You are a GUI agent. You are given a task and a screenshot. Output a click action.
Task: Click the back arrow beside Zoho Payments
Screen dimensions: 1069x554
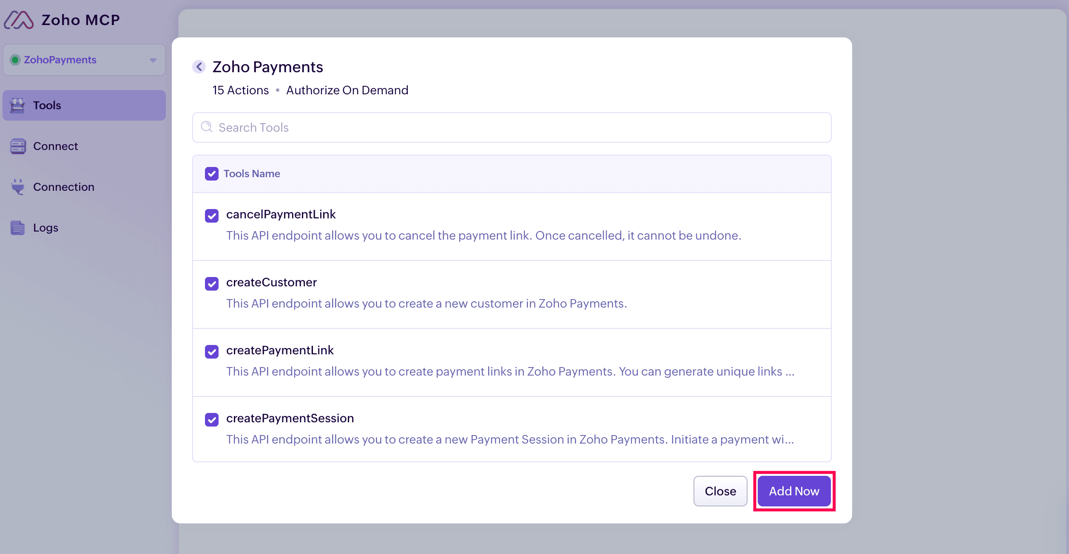[x=199, y=67]
